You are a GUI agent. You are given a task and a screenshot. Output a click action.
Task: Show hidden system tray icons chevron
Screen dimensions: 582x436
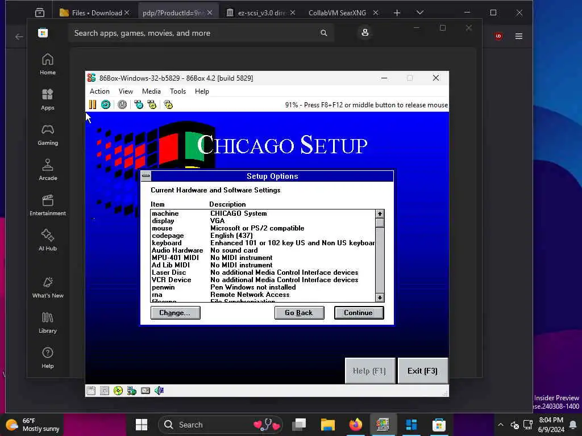pyautogui.click(x=501, y=425)
